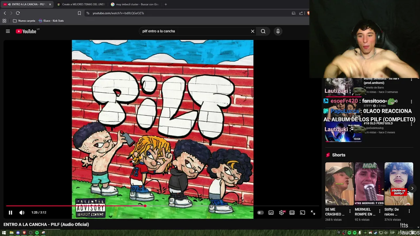Viewport: 420px width, 236px height.
Task: Open site settings icon in address bar
Action: click(88, 13)
